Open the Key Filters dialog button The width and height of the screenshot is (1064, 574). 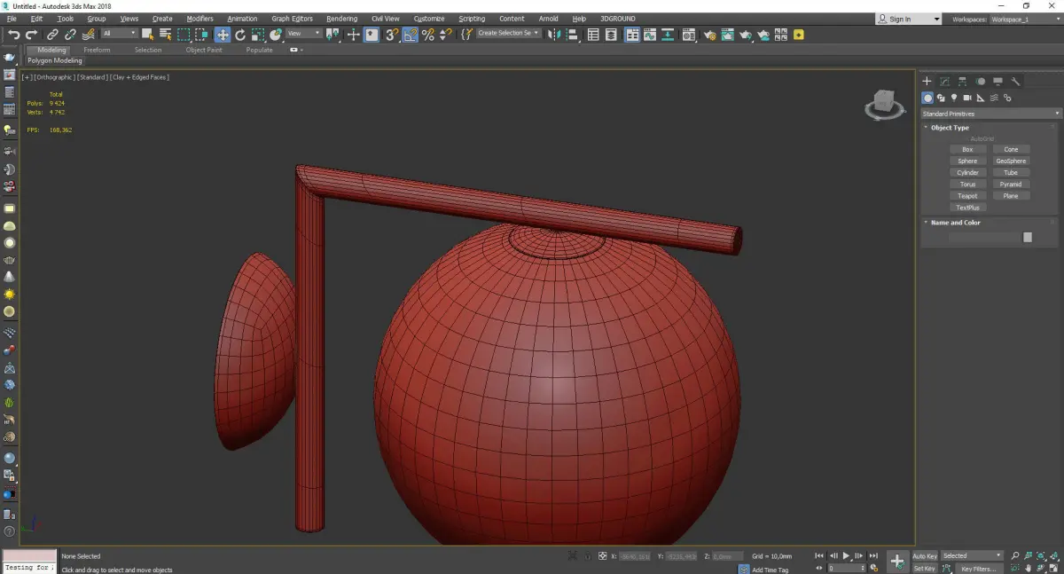point(978,569)
